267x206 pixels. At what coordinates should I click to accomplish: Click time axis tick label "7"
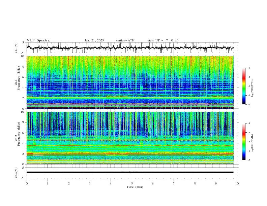coord(174,183)
